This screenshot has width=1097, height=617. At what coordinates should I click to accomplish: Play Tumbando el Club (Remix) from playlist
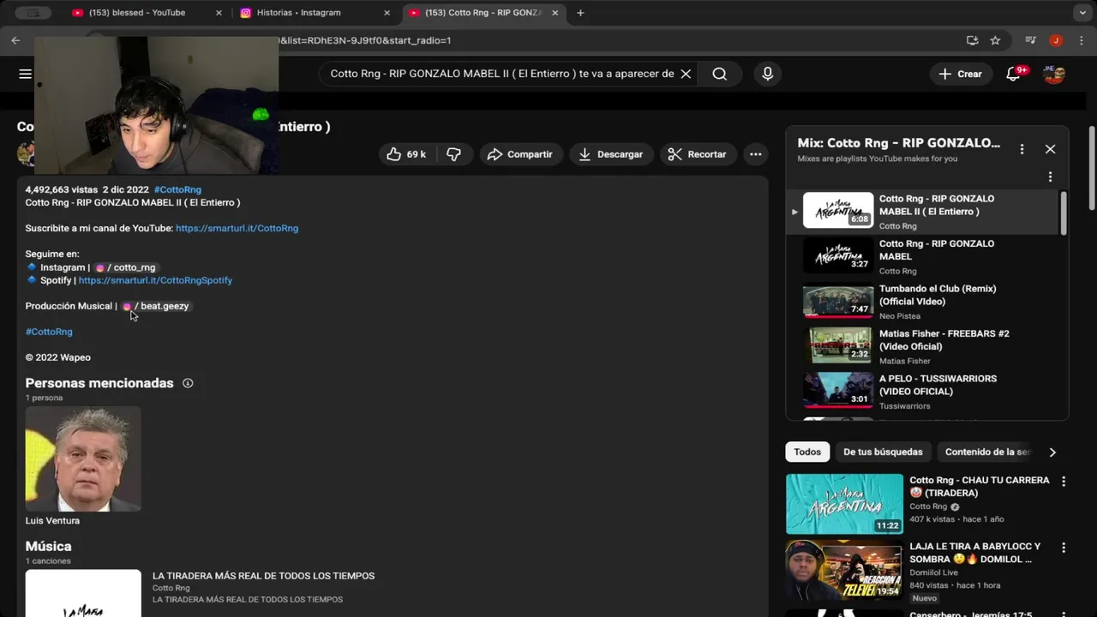(x=922, y=302)
